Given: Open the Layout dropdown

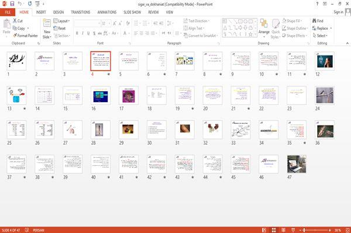Looking at the screenshot, I should coord(61,21).
